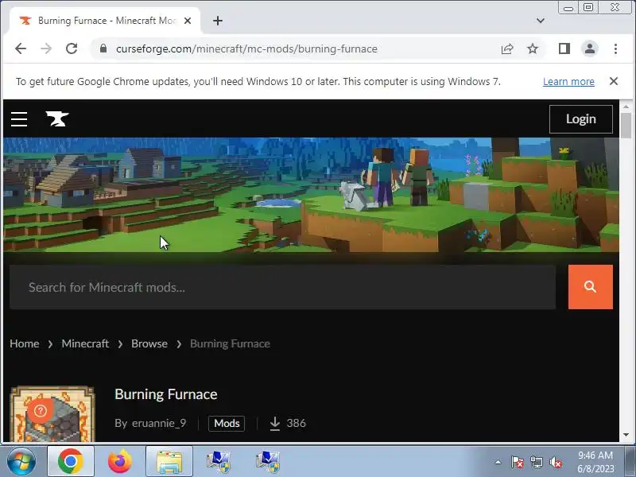
Task: Click the network tray icon
Action: pos(536,462)
